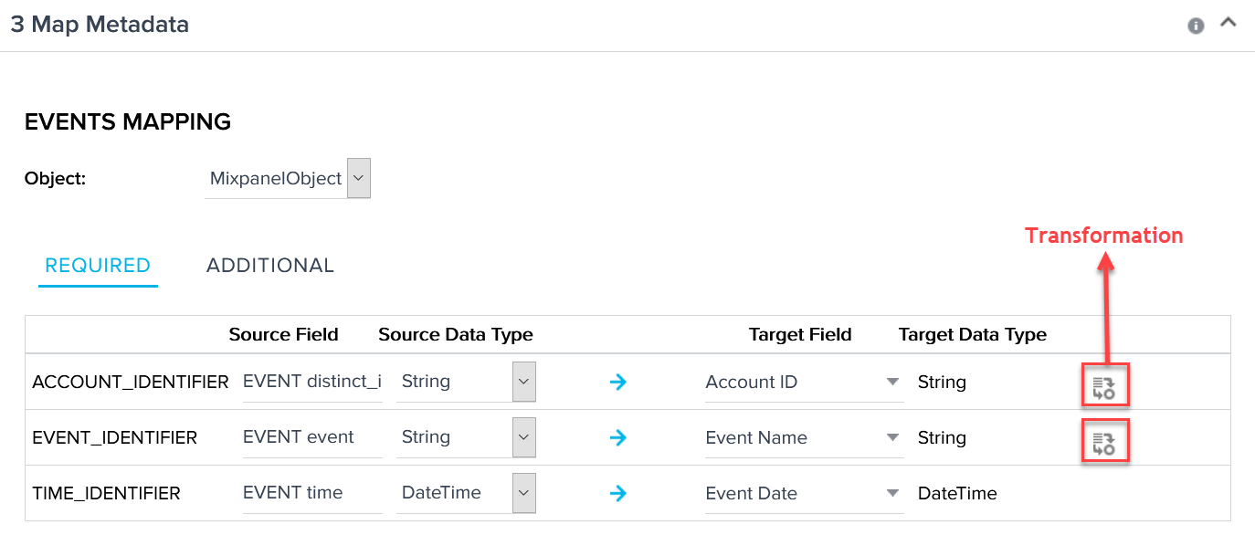This screenshot has width=1255, height=535.
Task: Click the mapping arrow on EVENT_IDENTIFIER row
Action: (618, 437)
